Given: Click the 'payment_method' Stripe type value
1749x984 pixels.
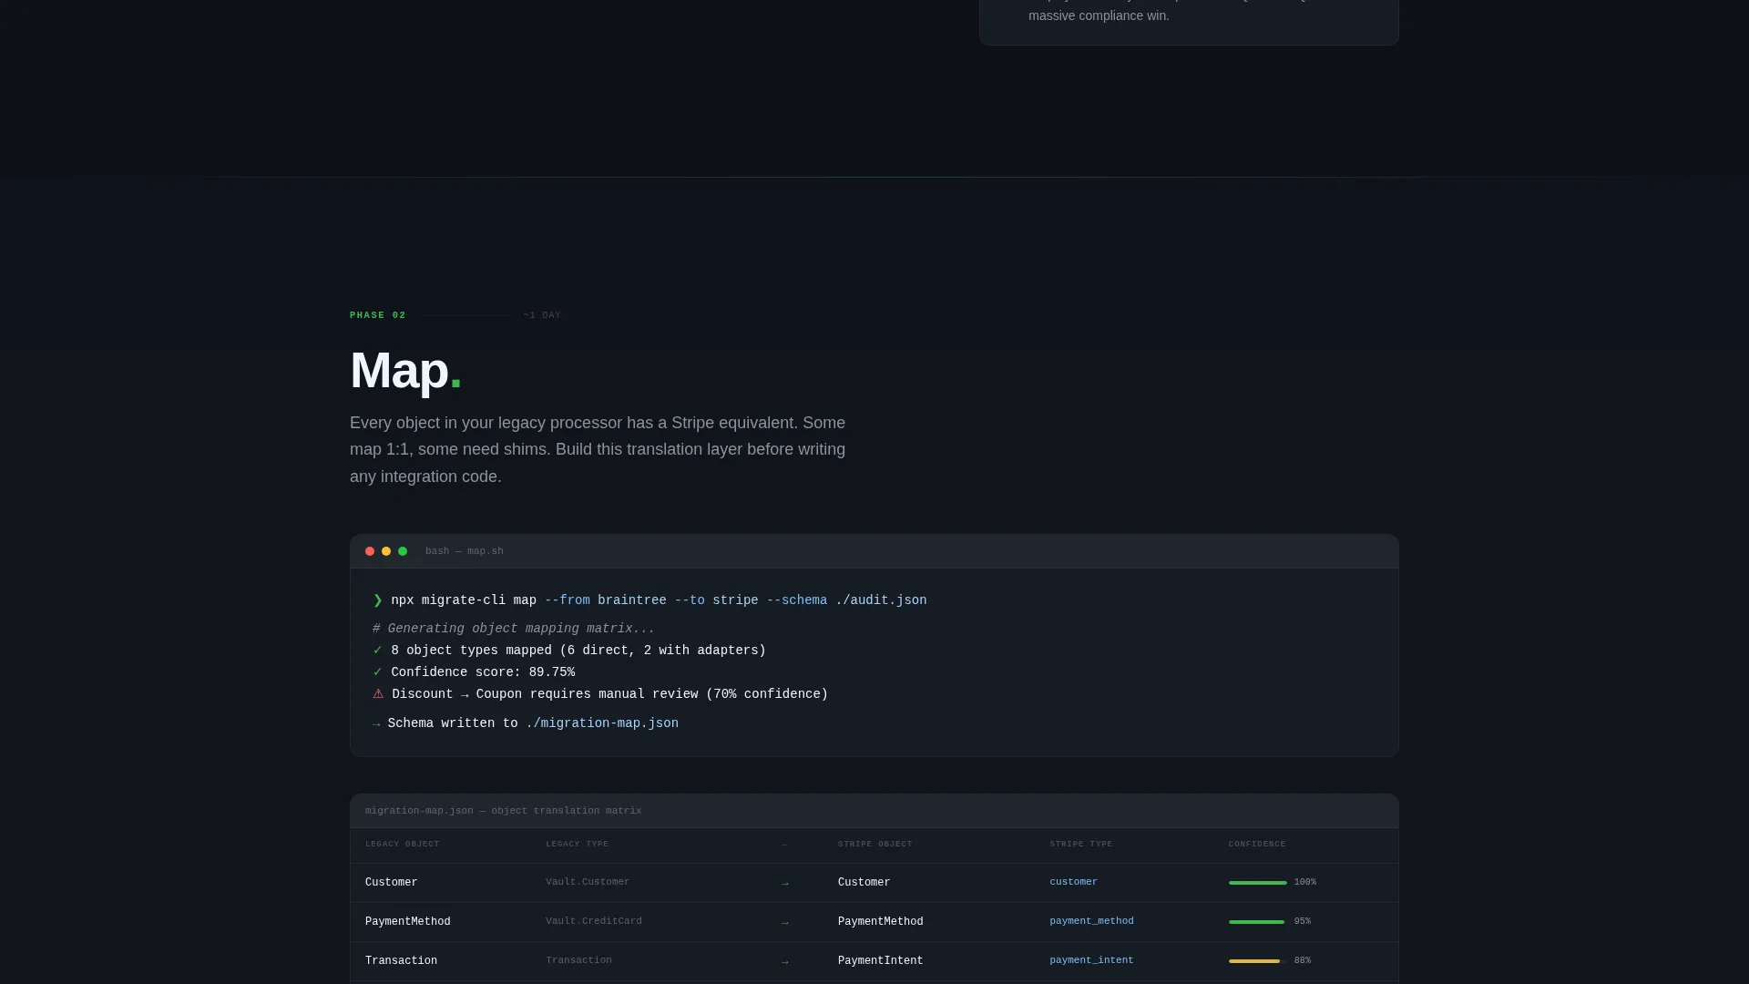Looking at the screenshot, I should point(1091,921).
